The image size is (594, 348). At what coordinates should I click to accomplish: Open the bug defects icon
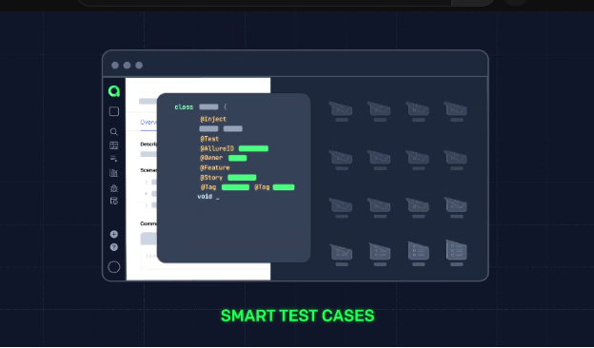(113, 188)
